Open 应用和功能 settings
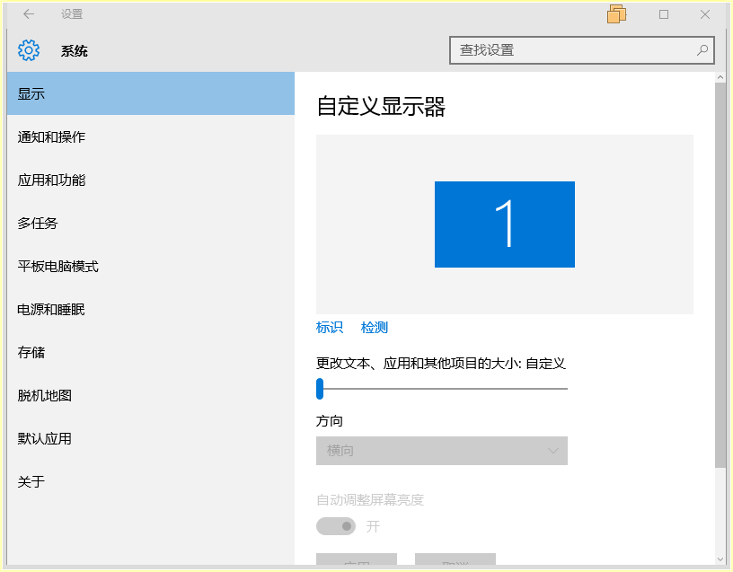 pyautogui.click(x=151, y=180)
